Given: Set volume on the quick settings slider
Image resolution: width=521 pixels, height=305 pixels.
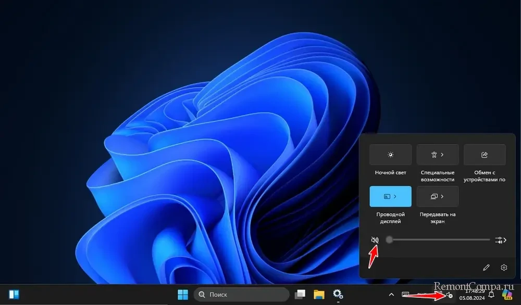Looking at the screenshot, I should [x=438, y=239].
